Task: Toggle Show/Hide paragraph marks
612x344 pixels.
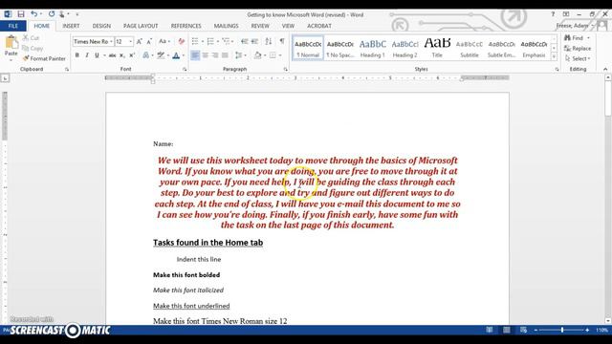Action: [282, 41]
